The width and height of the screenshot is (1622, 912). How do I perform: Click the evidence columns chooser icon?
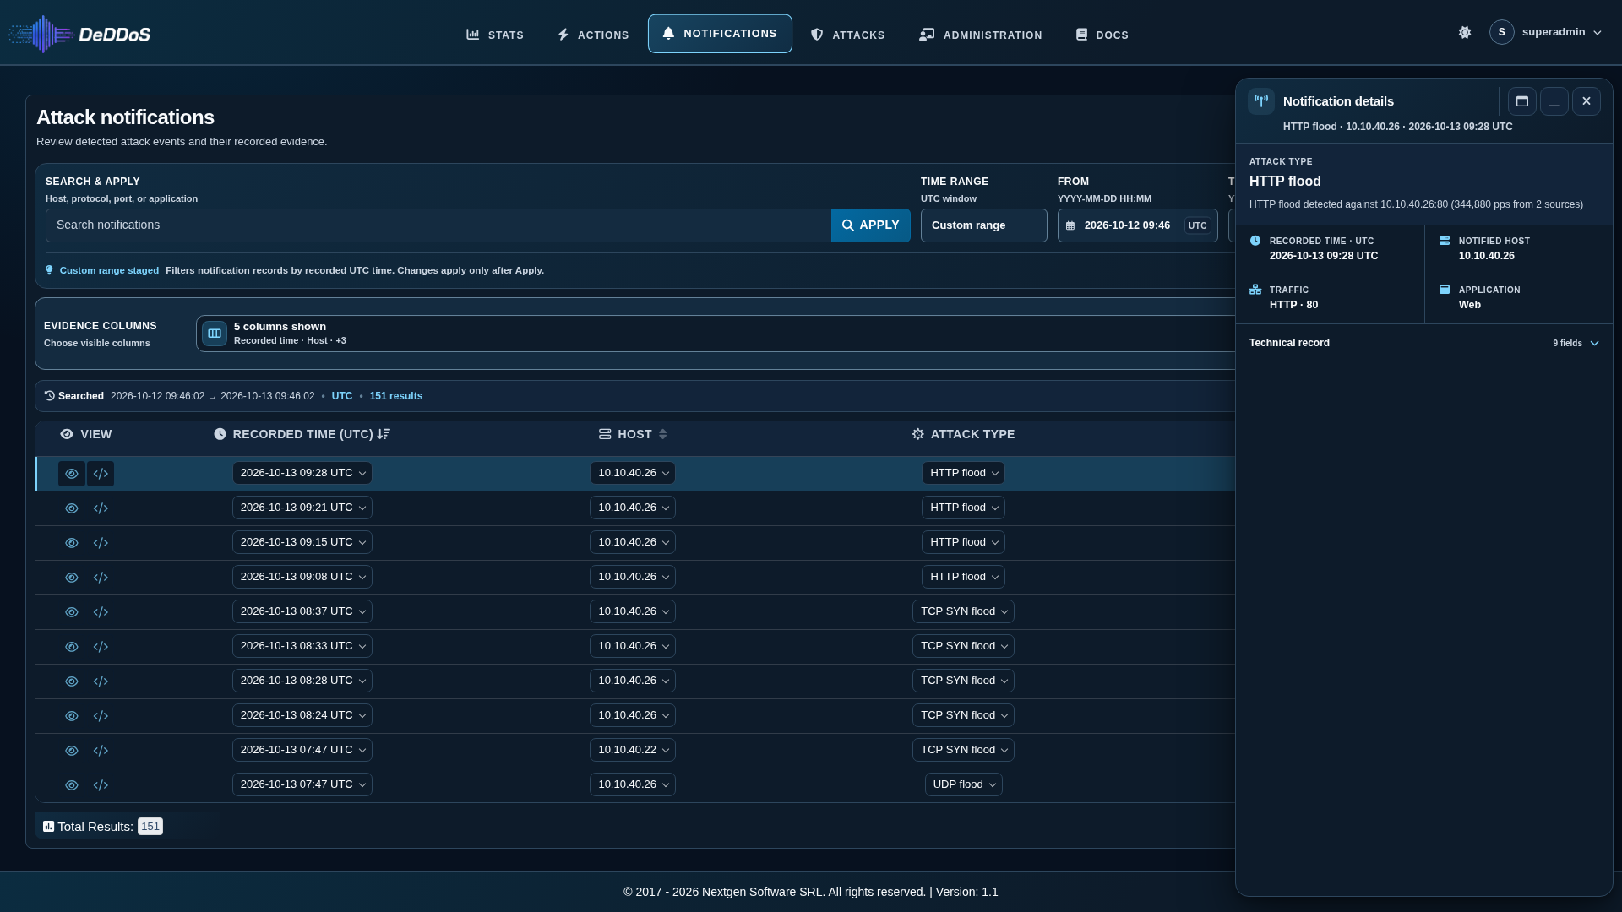(x=215, y=334)
